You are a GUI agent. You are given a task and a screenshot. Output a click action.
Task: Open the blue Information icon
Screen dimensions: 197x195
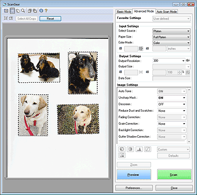pyautogui.click(x=41, y=11)
